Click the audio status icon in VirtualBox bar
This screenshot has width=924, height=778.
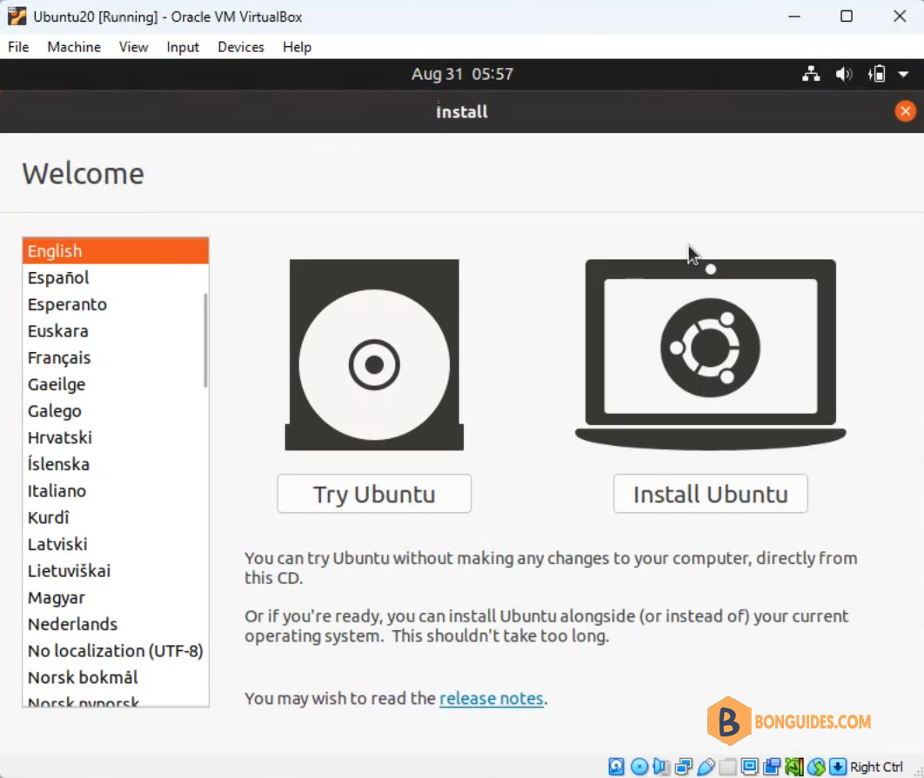[x=661, y=766]
